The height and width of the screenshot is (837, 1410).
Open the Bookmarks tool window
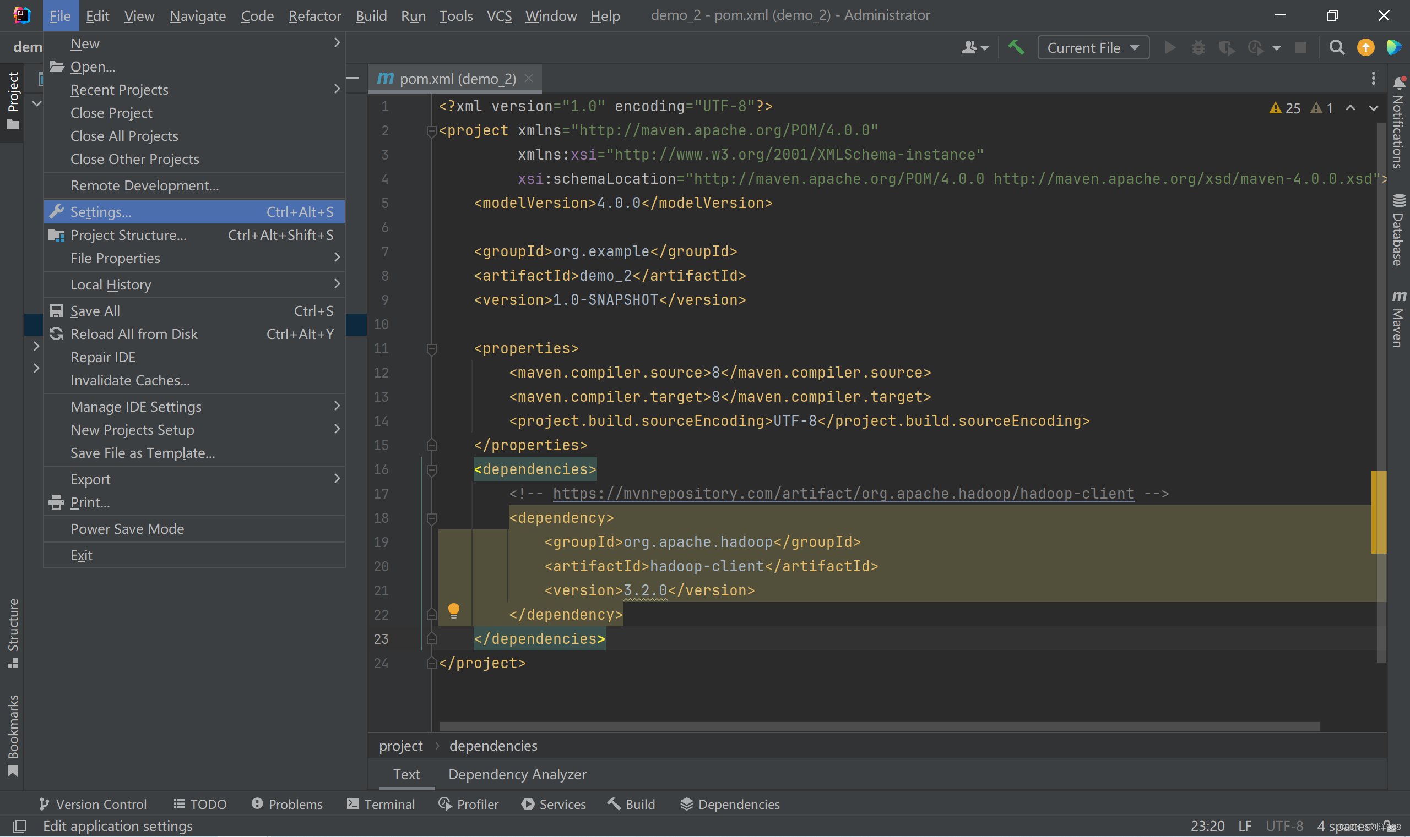tap(13, 736)
